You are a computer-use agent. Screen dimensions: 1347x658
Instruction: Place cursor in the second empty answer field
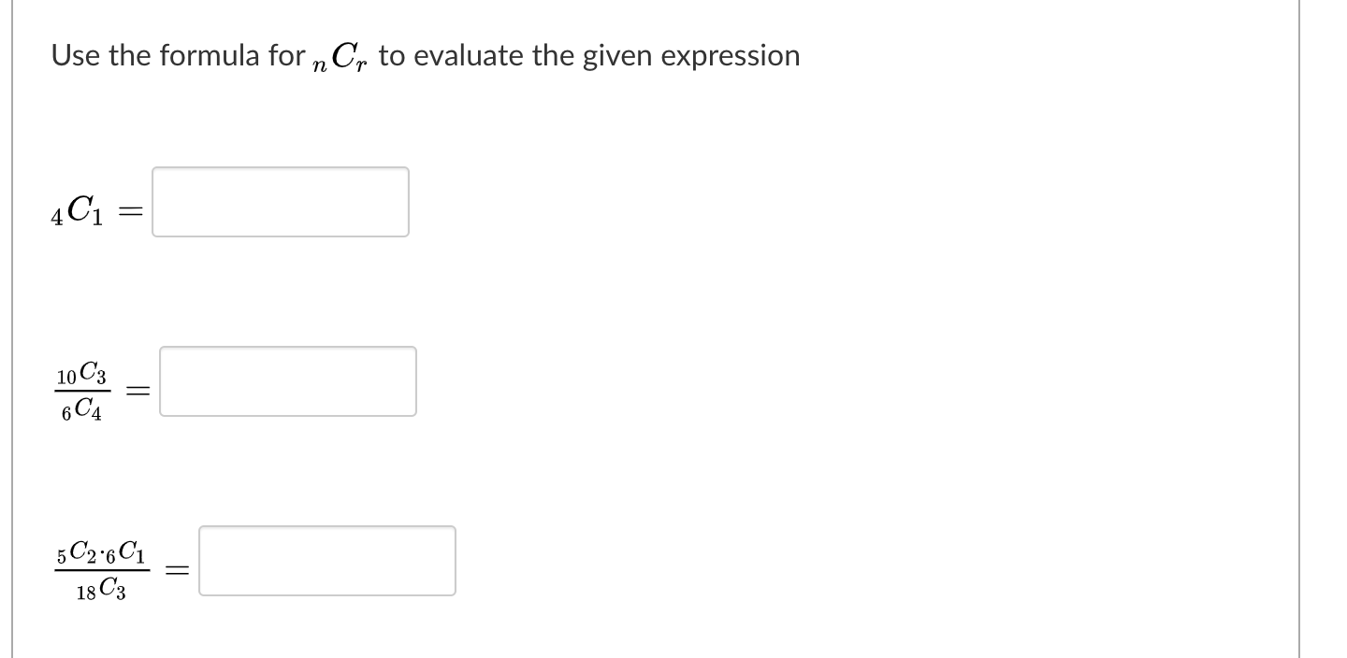click(287, 380)
